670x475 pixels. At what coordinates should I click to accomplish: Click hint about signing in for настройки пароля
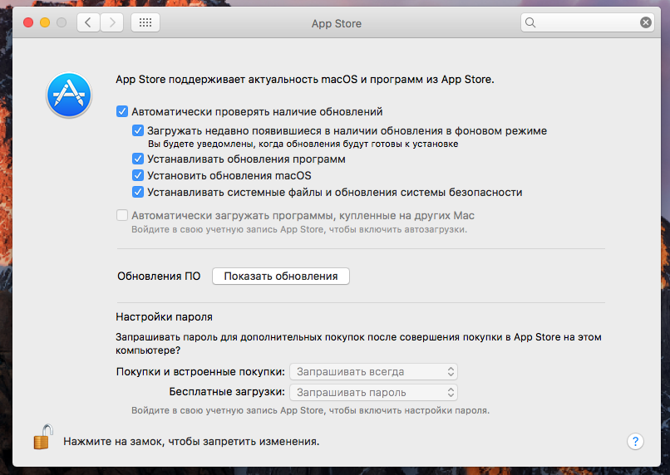click(x=310, y=410)
